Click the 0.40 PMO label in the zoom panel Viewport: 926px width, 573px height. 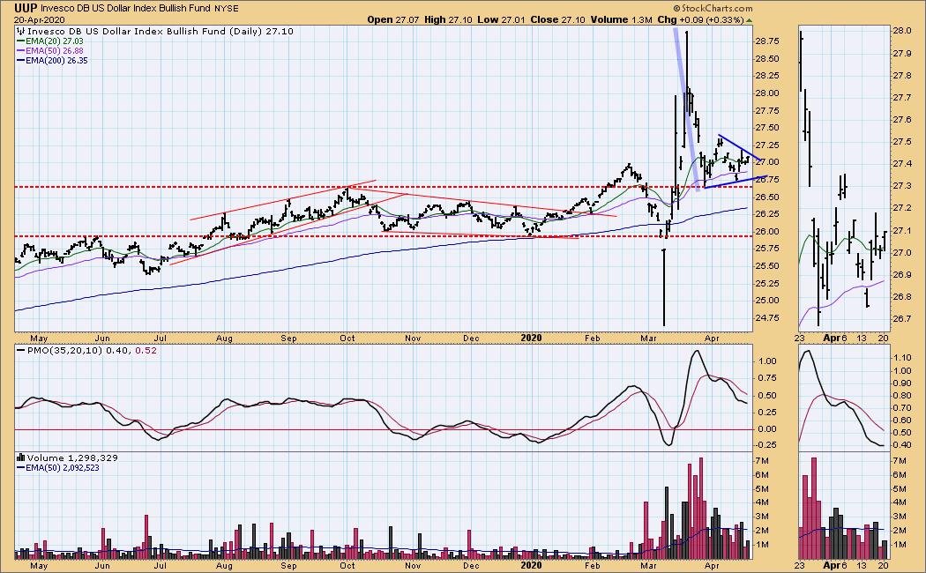[903, 445]
